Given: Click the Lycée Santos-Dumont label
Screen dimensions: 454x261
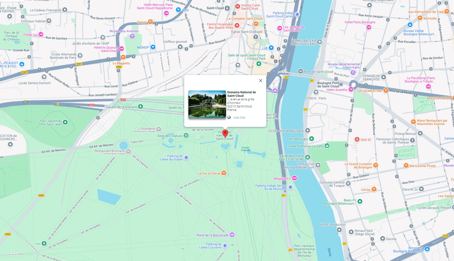Looking at the screenshot, I should (35, 83).
